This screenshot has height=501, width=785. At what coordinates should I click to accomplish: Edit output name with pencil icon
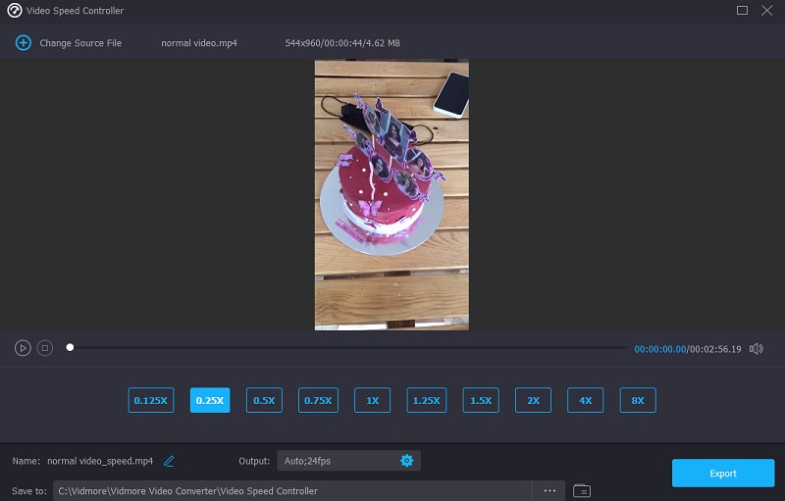pyautogui.click(x=169, y=461)
